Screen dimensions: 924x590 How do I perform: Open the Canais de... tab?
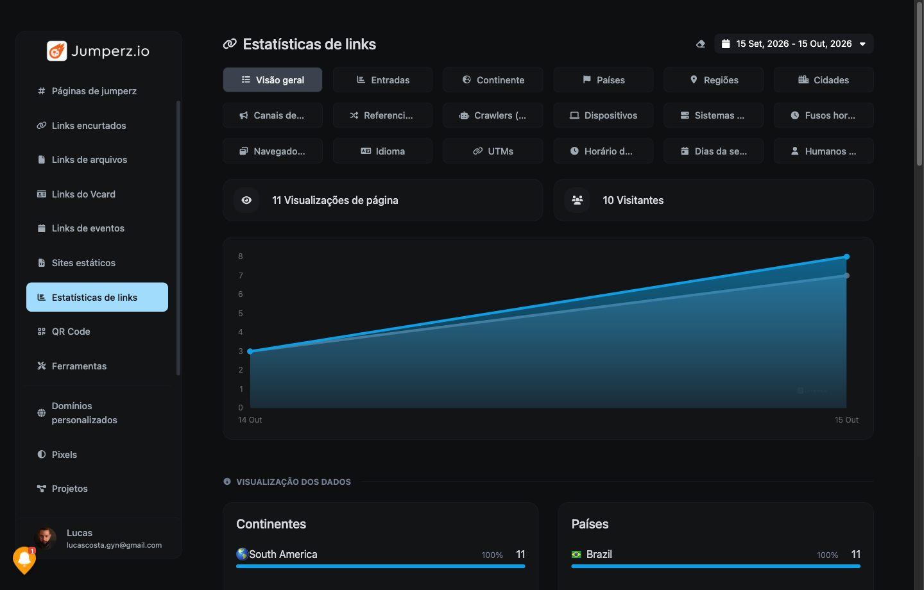(x=273, y=115)
